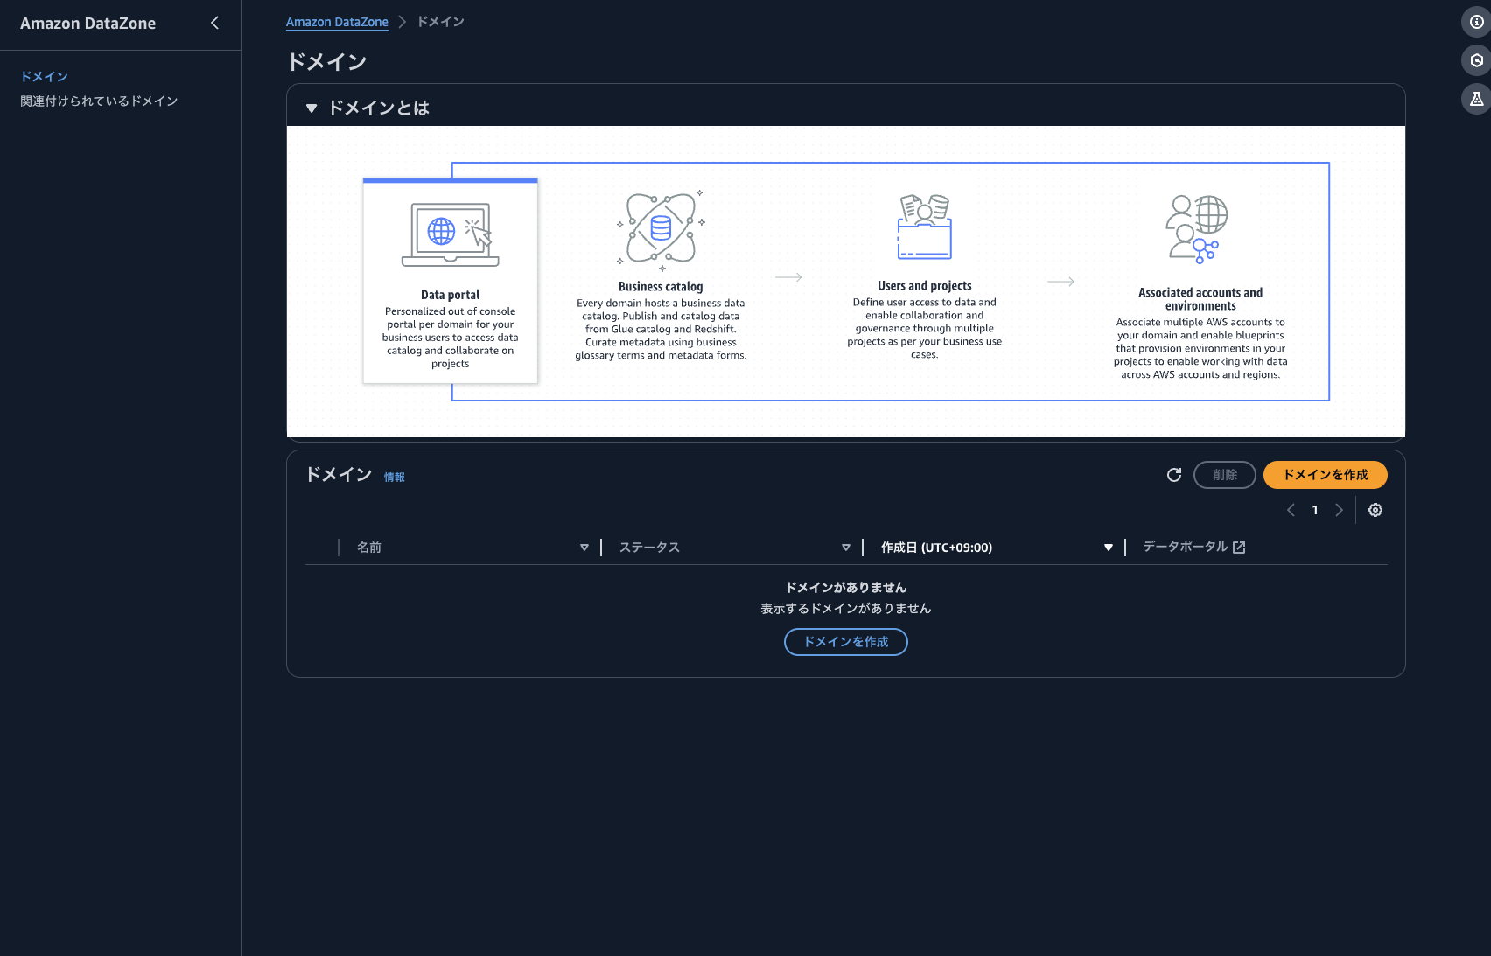
Task: Select ドメイン in the left navigation
Action: (x=44, y=76)
